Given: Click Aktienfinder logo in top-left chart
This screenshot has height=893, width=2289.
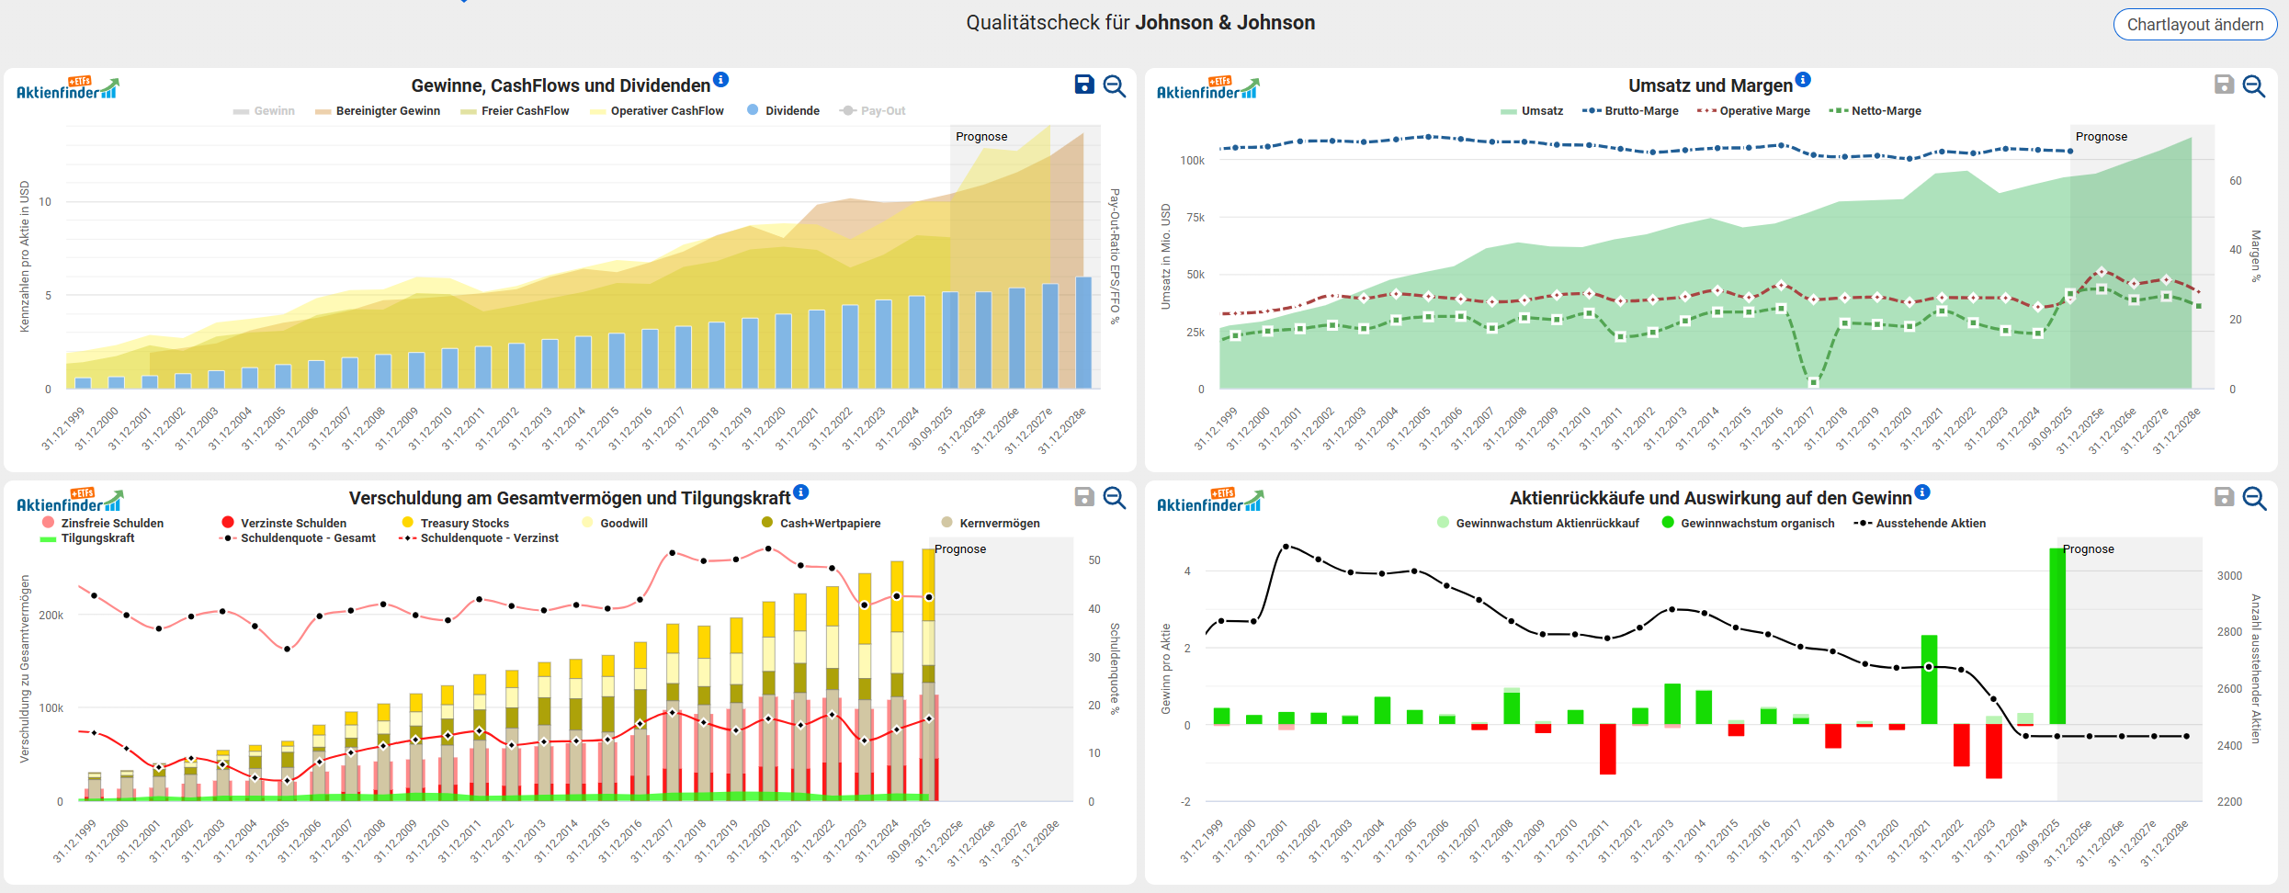Looking at the screenshot, I should click(68, 88).
